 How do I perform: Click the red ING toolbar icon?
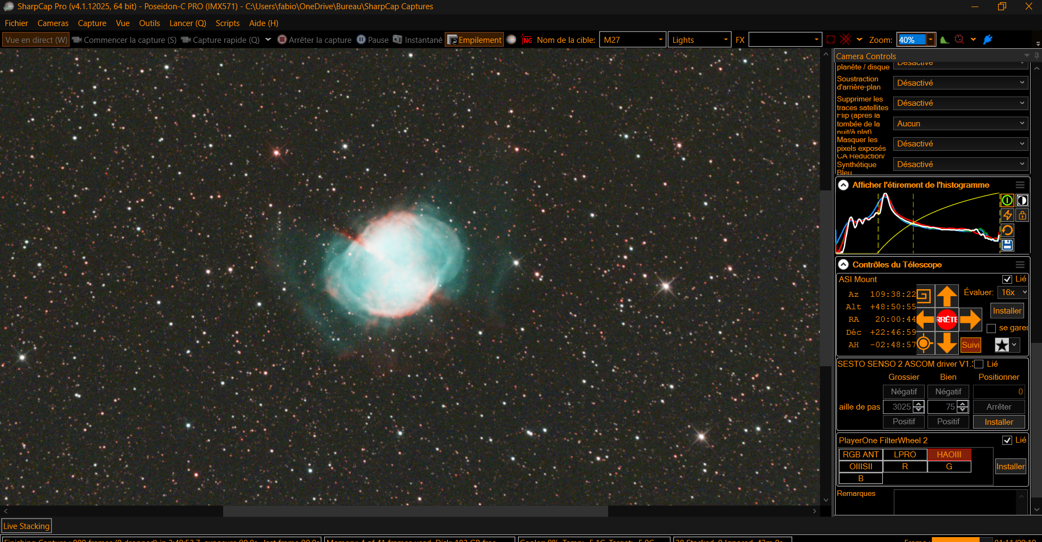[527, 40]
